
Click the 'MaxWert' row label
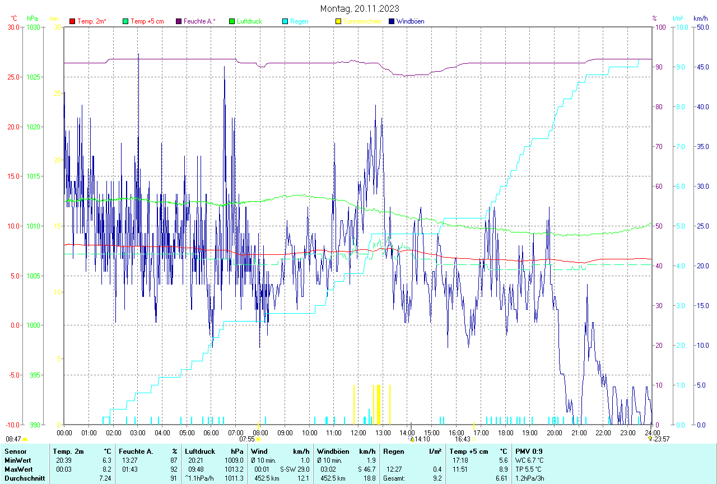[18, 469]
